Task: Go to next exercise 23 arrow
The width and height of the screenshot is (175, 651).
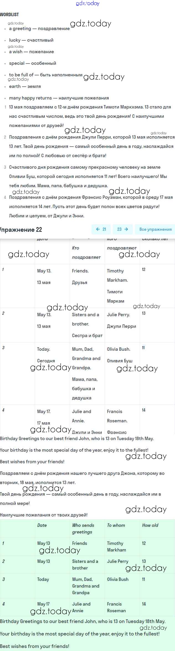Action: click(123, 229)
